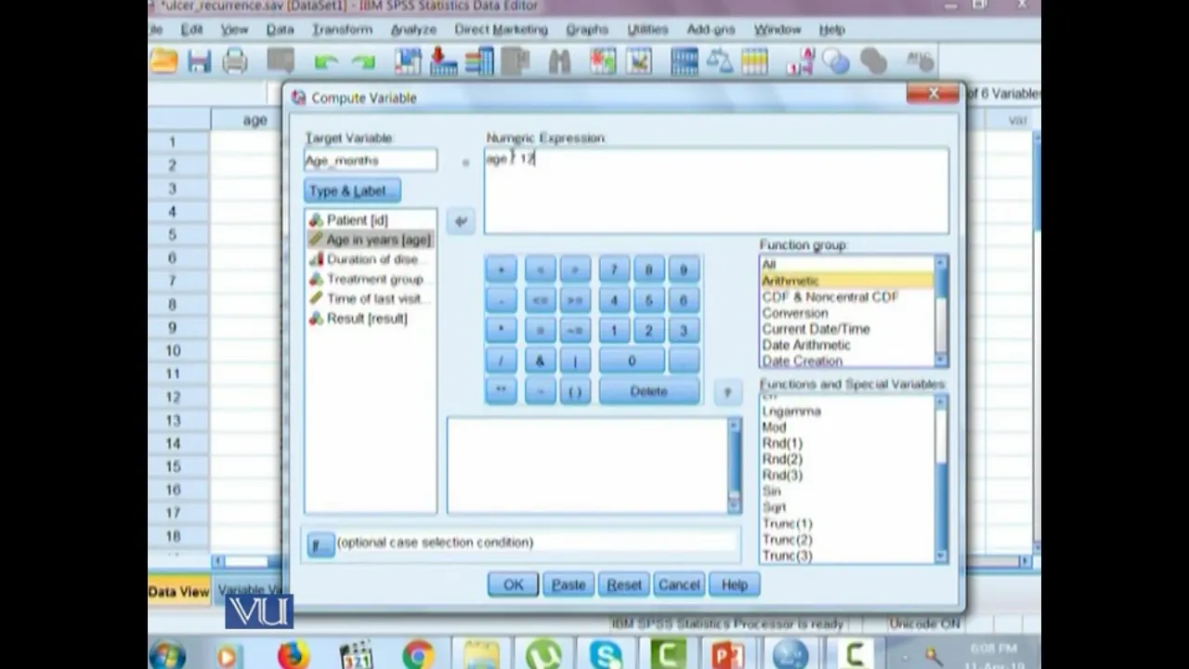Click the Select Cases toolbar icon

coord(754,61)
